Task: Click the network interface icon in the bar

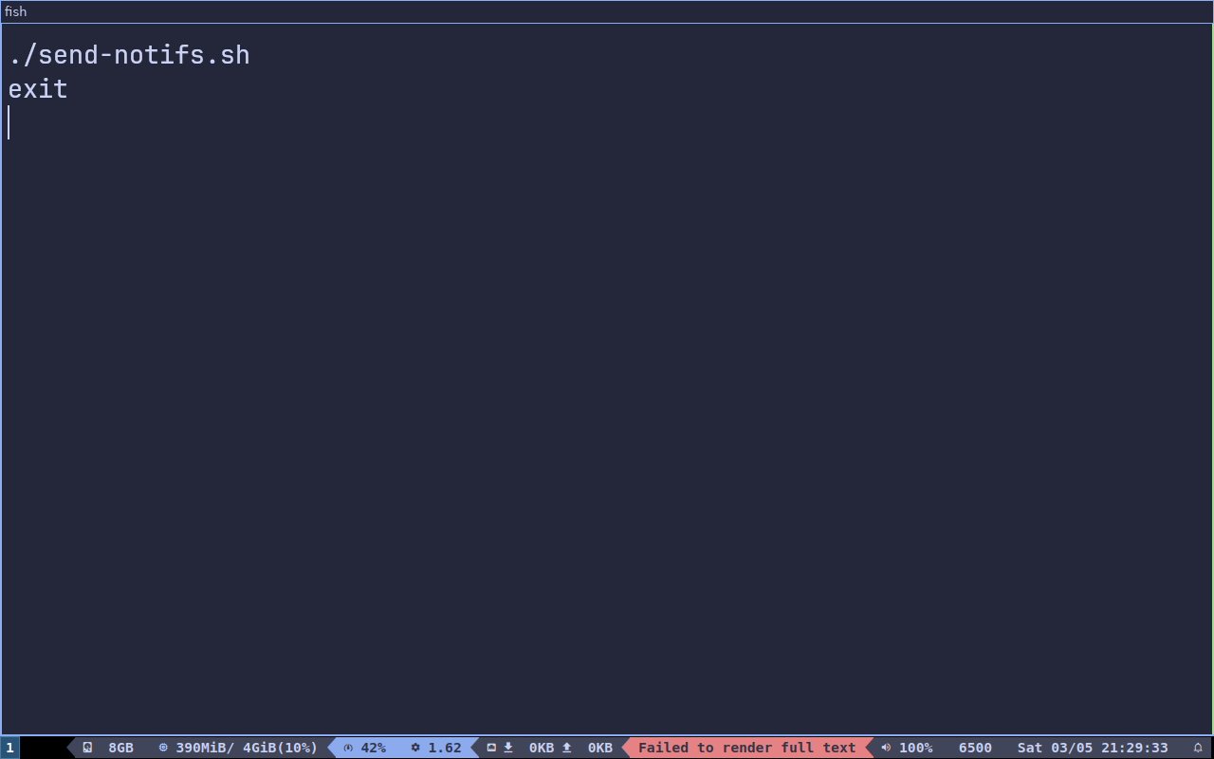Action: coord(491,748)
